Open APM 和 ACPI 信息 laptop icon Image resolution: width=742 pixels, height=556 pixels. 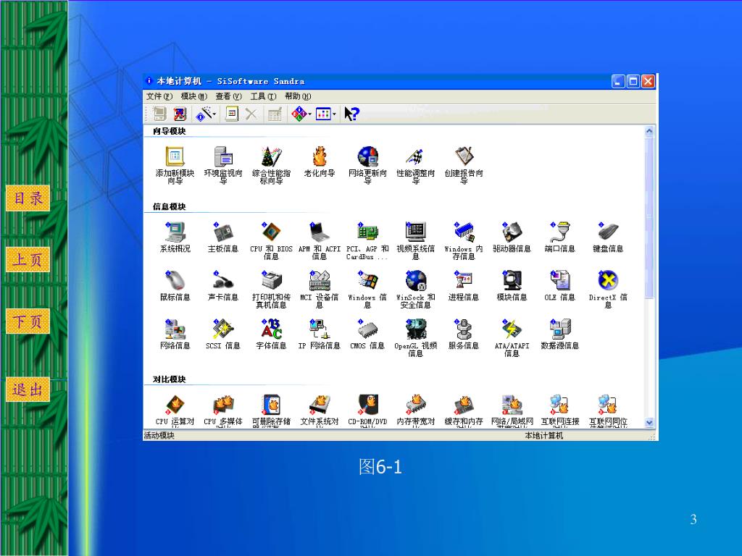tap(320, 232)
